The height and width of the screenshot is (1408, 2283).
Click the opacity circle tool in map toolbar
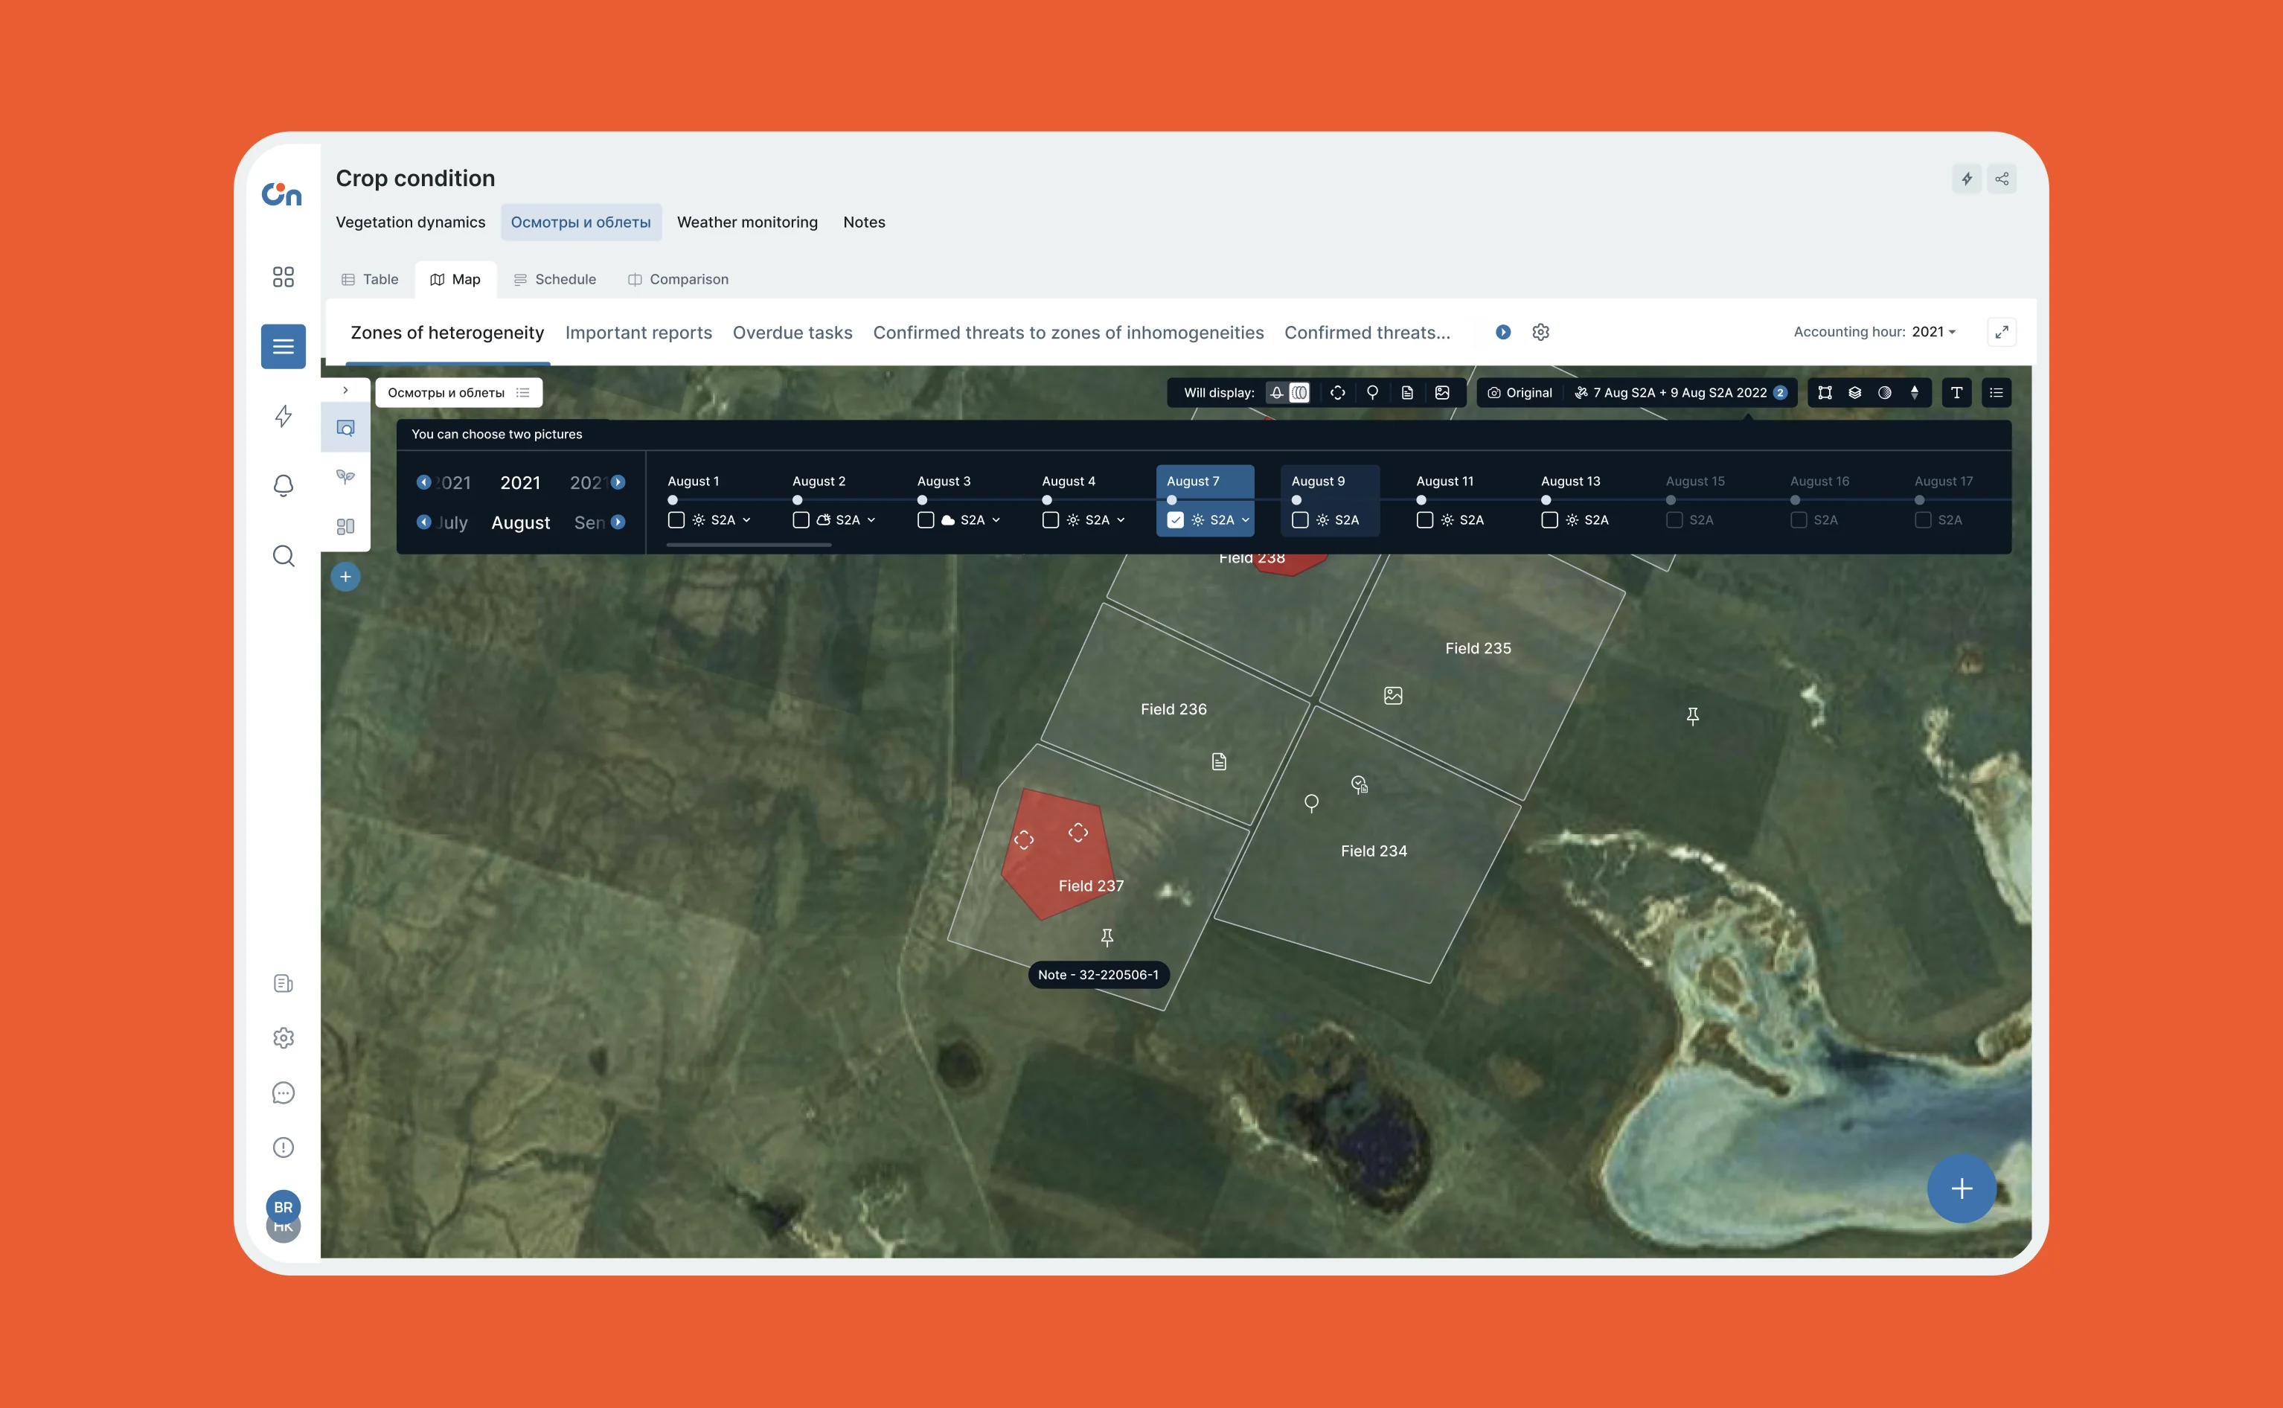coord(1884,393)
